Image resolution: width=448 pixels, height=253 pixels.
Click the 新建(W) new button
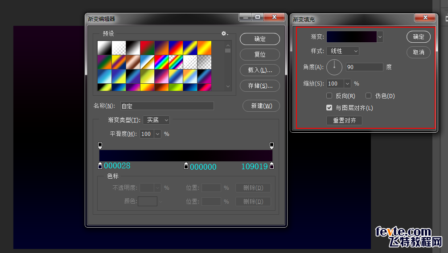pyautogui.click(x=261, y=106)
